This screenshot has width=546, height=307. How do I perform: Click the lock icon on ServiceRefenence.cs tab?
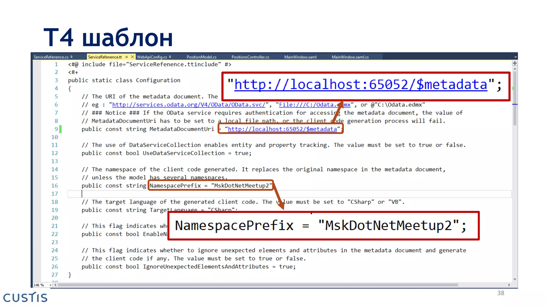[x=71, y=57]
